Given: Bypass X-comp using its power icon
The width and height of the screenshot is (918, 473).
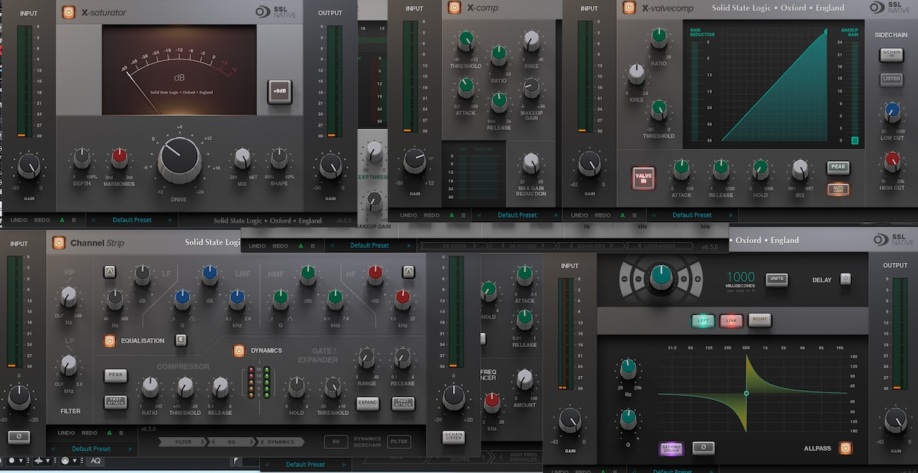Looking at the screenshot, I should click(454, 8).
